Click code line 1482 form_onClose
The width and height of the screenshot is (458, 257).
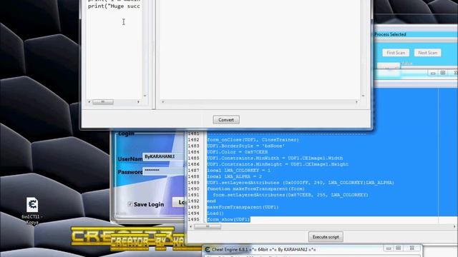tap(253, 140)
